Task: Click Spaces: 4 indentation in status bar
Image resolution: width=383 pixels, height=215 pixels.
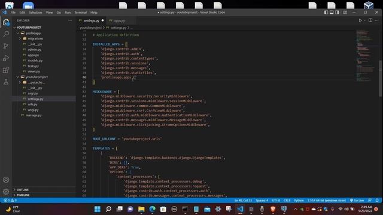Action: [262, 201]
